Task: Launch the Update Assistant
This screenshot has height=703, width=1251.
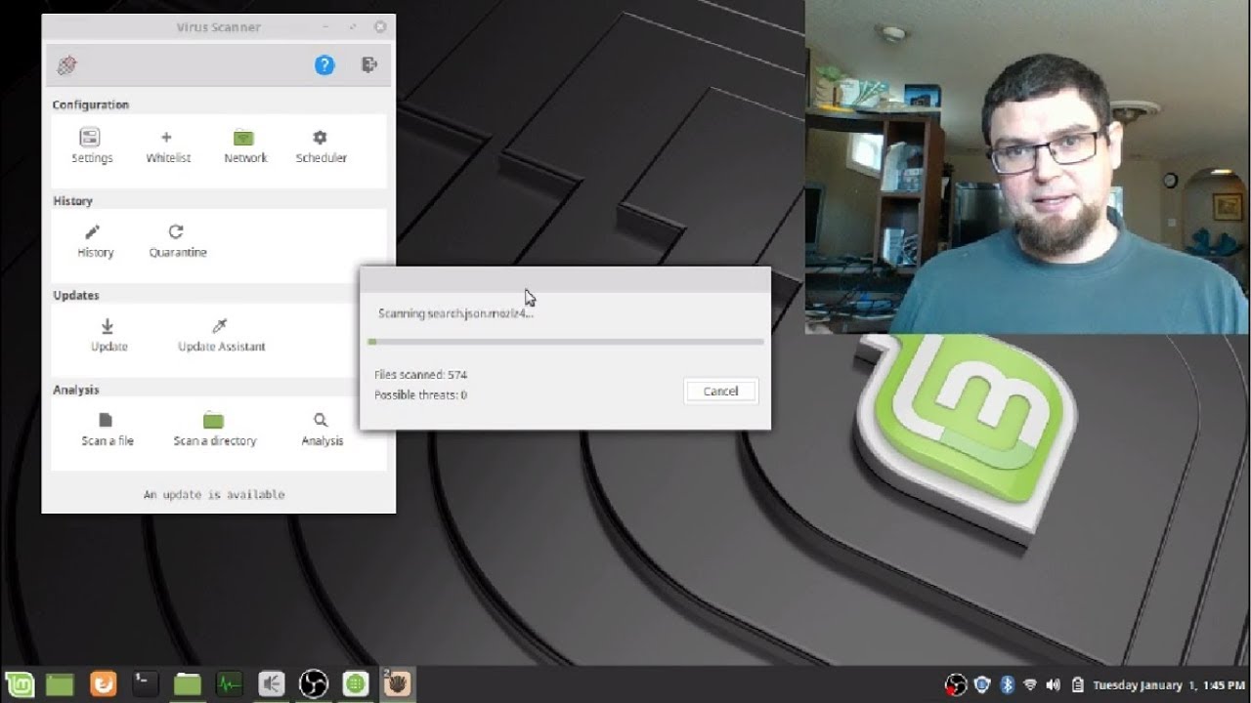Action: pyautogui.click(x=221, y=335)
